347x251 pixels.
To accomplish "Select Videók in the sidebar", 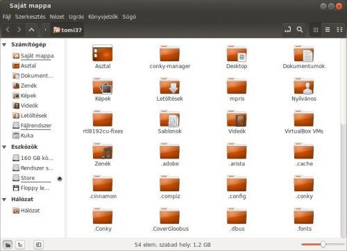I will tap(25, 106).
